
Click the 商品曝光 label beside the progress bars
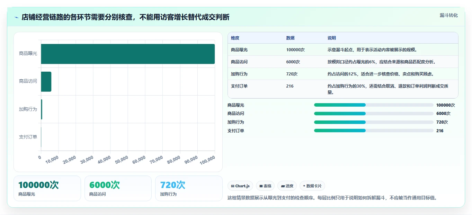coord(236,105)
